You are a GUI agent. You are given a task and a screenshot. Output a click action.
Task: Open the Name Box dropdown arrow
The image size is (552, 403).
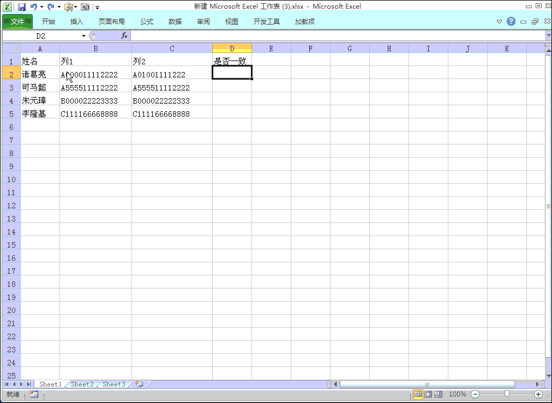coord(83,36)
